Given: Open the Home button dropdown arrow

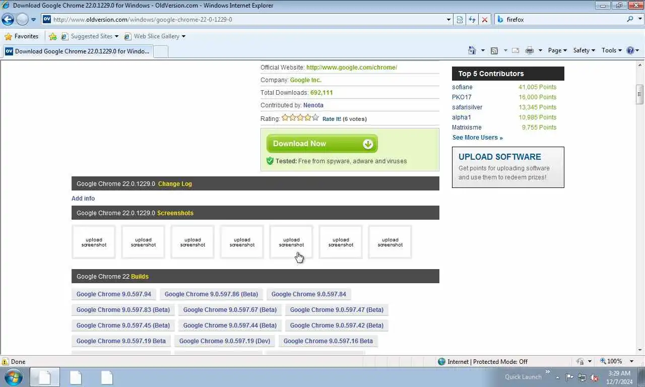Looking at the screenshot, I should pos(483,50).
